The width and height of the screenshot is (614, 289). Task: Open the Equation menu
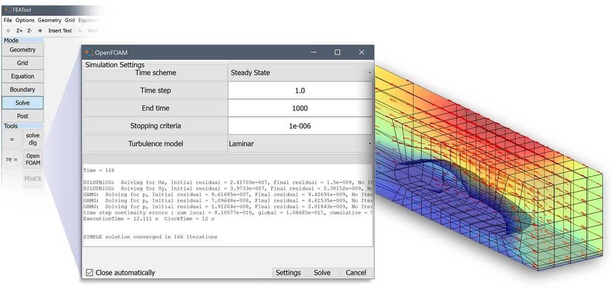tap(89, 20)
